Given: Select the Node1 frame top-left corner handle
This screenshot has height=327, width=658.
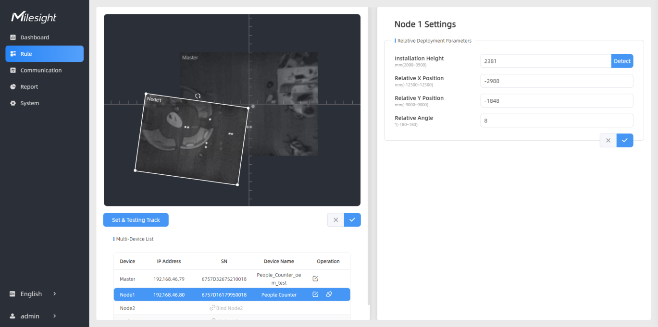Looking at the screenshot, I should point(146,94).
